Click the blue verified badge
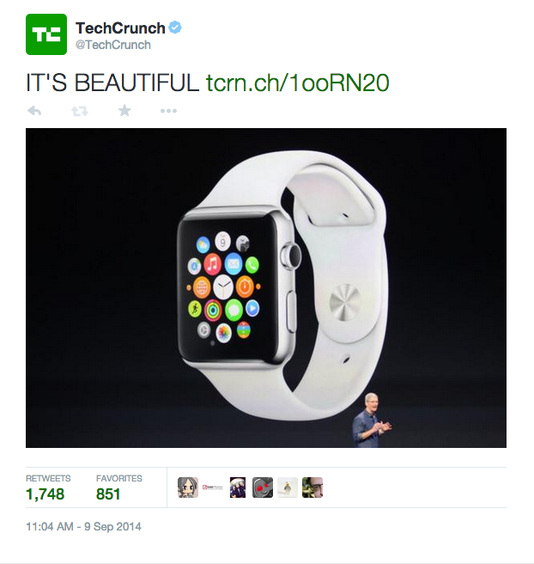Screen dimensions: 534x564 (x=175, y=28)
